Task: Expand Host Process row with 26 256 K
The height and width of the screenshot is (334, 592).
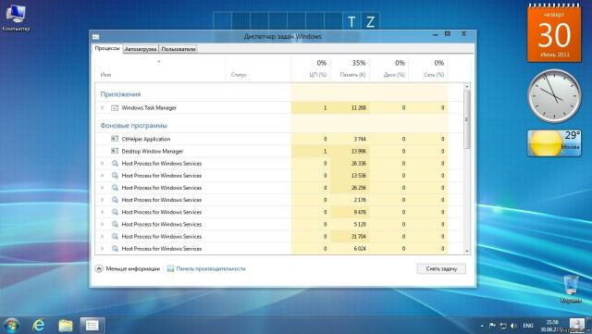Action: tap(103, 188)
